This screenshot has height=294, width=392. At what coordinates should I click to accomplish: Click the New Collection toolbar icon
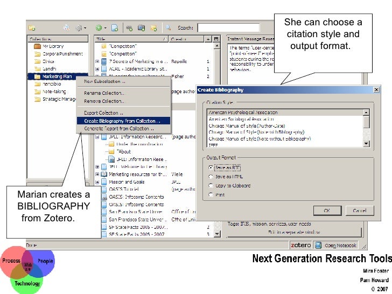pyautogui.click(x=32, y=28)
